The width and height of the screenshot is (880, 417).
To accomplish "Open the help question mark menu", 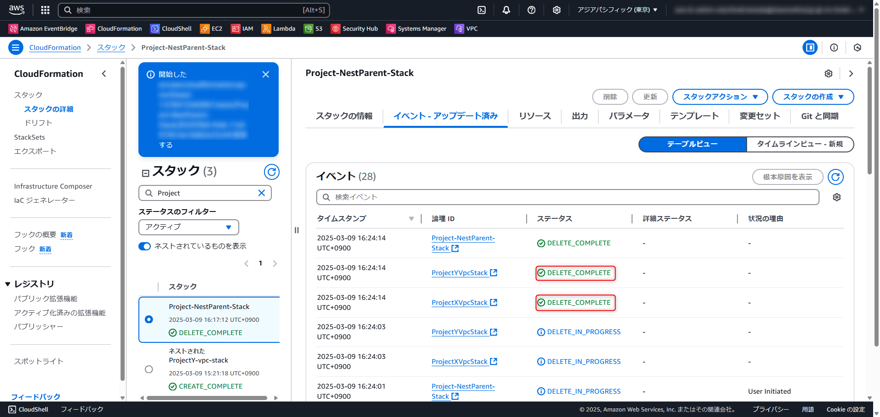I will 532,10.
